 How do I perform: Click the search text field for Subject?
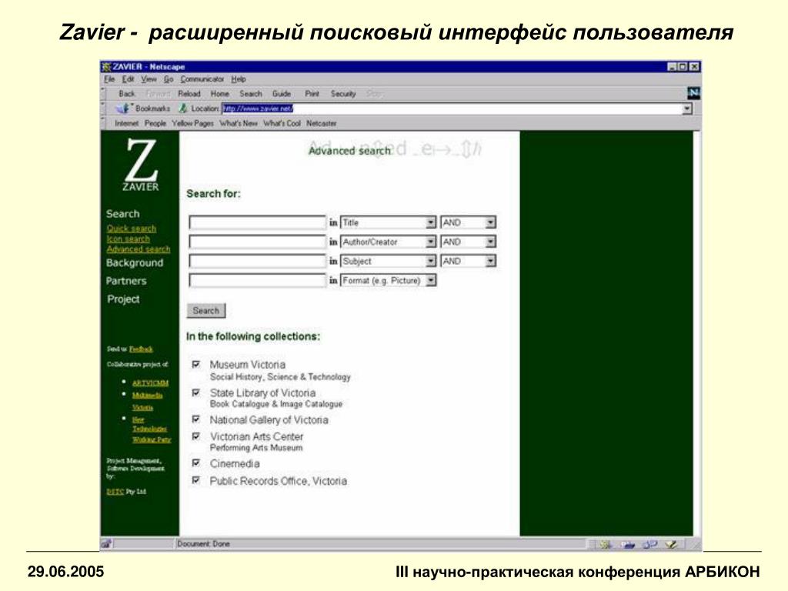pyautogui.click(x=258, y=261)
